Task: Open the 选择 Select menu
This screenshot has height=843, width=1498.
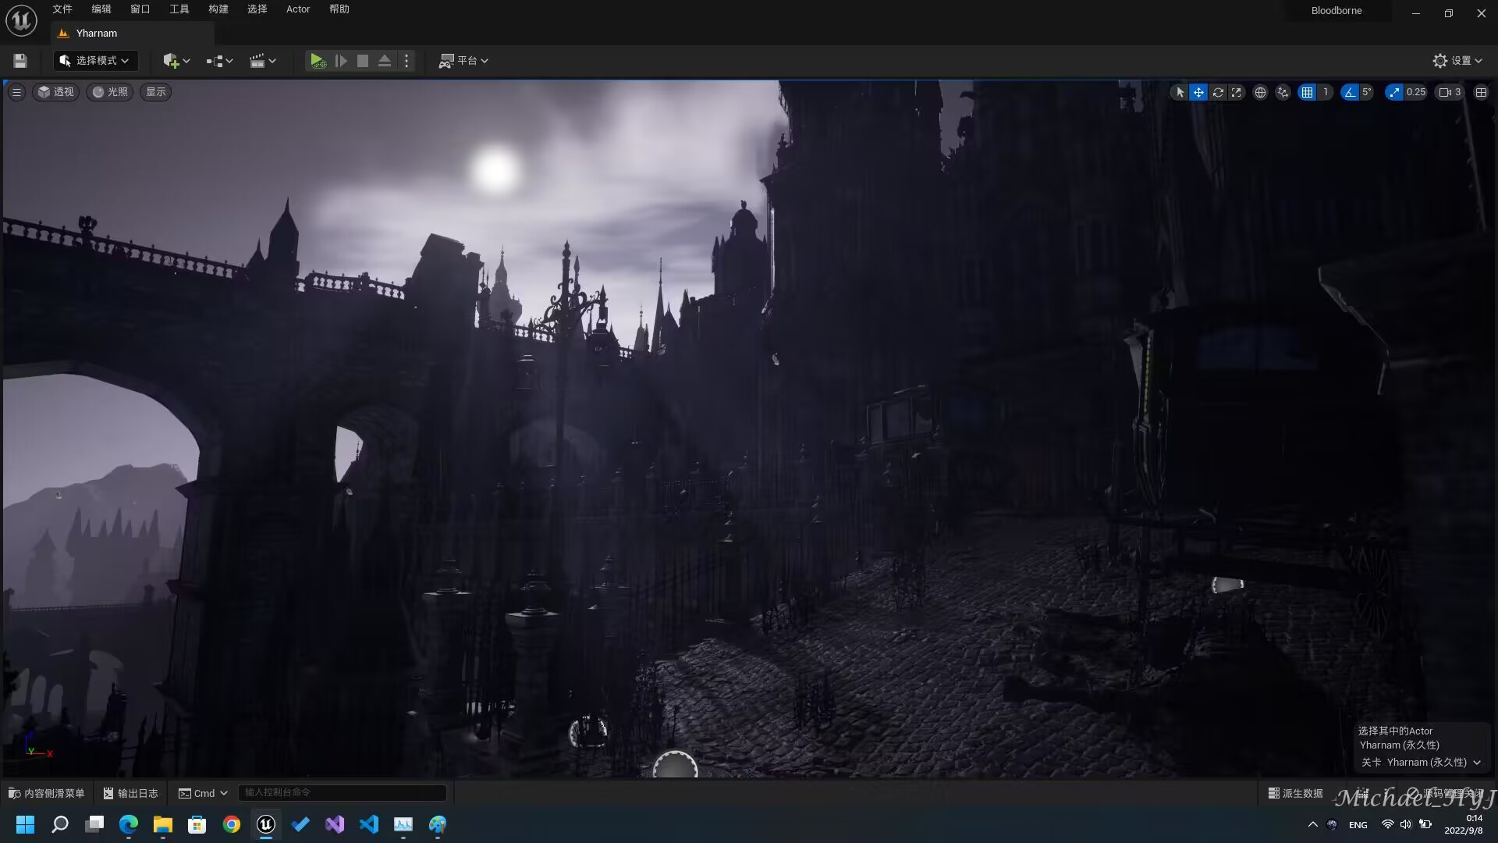Action: pyautogui.click(x=257, y=9)
